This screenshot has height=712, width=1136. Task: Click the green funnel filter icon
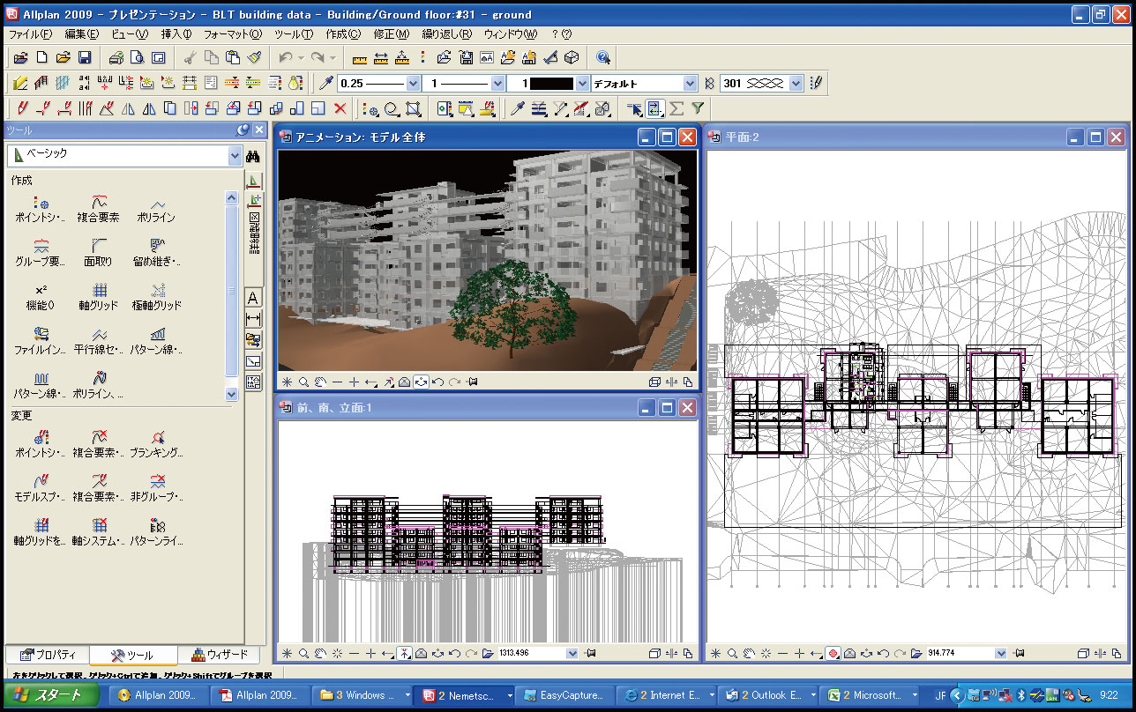(x=697, y=108)
